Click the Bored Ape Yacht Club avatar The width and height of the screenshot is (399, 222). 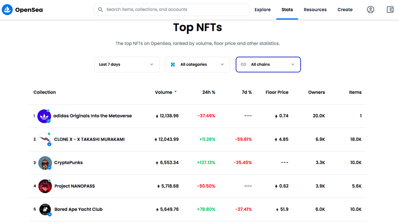click(x=45, y=209)
